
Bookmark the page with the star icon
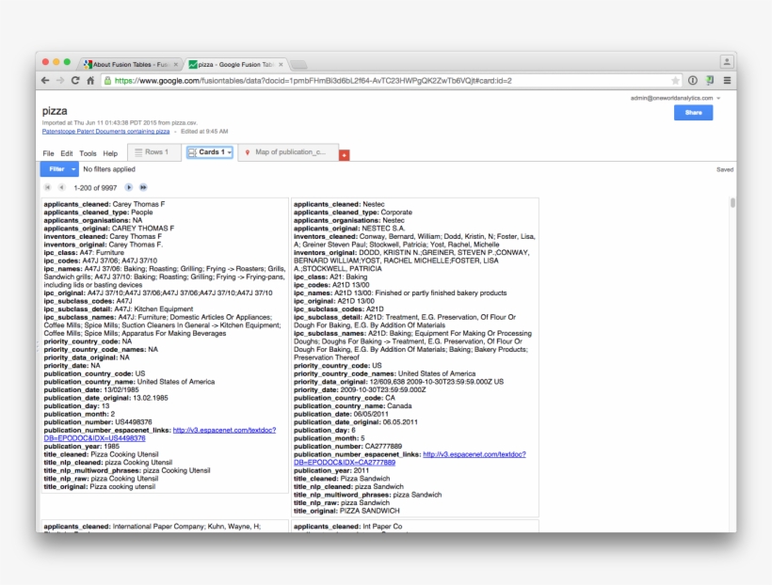tap(676, 82)
